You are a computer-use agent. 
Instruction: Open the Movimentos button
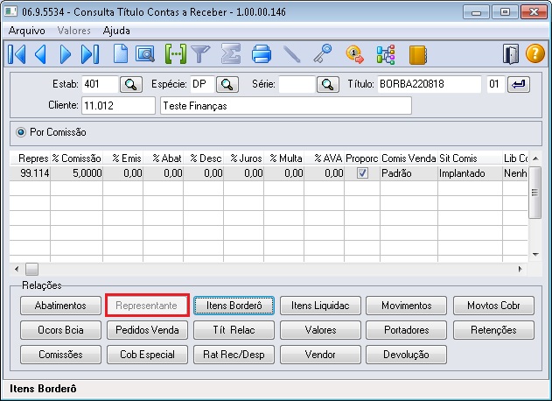click(x=406, y=306)
